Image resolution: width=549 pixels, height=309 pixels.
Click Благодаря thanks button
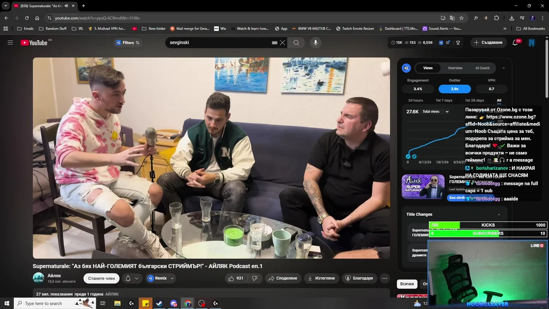359,278
